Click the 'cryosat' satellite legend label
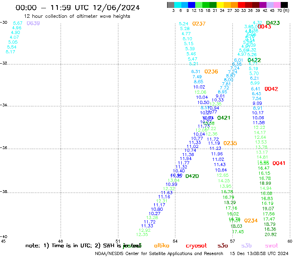293x257 pixels. coord(196,246)
